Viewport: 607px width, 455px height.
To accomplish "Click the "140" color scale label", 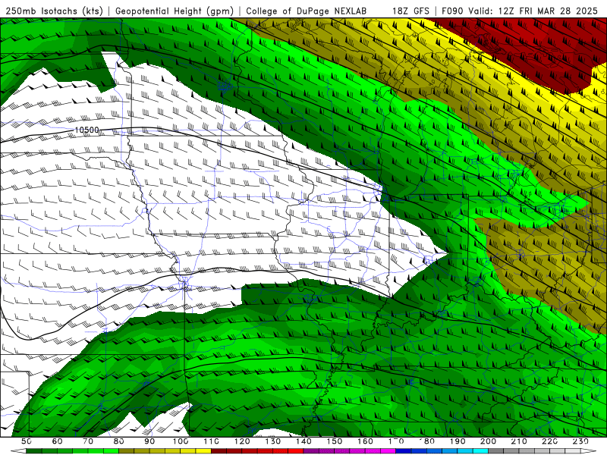I will (x=303, y=441).
